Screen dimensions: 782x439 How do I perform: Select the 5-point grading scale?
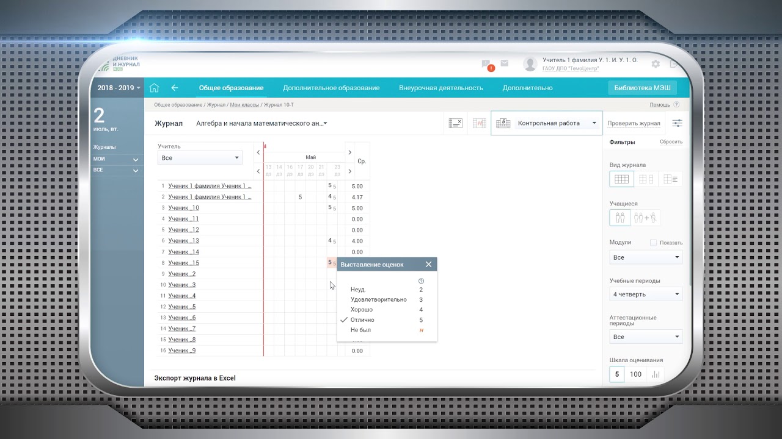tap(617, 374)
